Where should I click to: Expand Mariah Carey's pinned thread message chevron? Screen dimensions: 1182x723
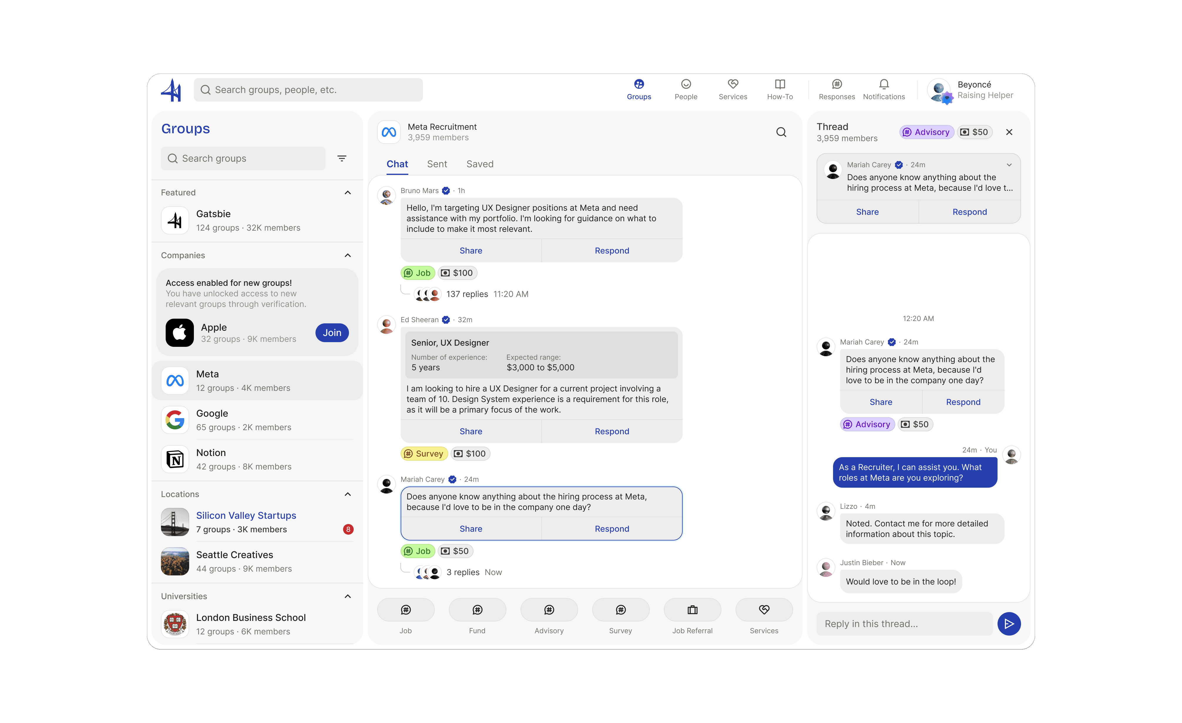click(1009, 165)
